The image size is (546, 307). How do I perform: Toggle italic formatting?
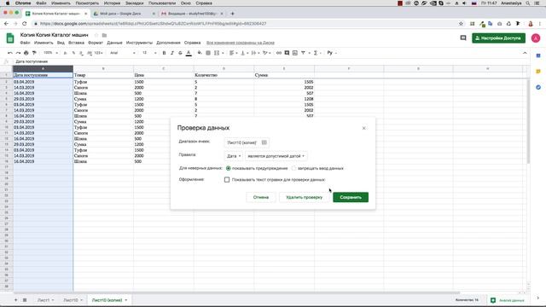[x=172, y=53]
